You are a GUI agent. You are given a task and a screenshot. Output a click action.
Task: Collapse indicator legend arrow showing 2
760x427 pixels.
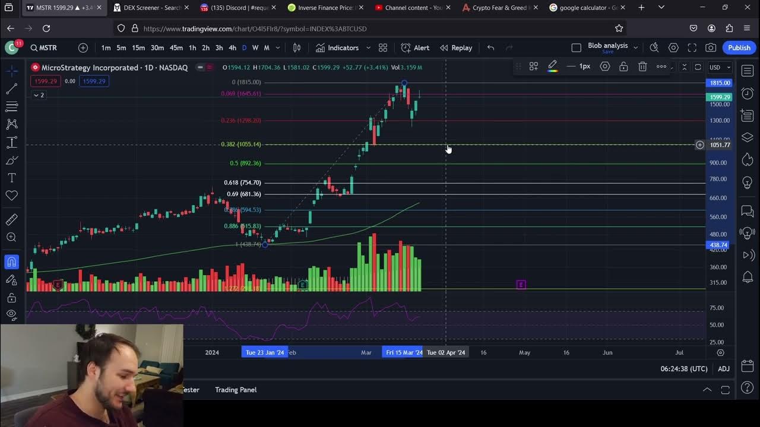(39, 95)
